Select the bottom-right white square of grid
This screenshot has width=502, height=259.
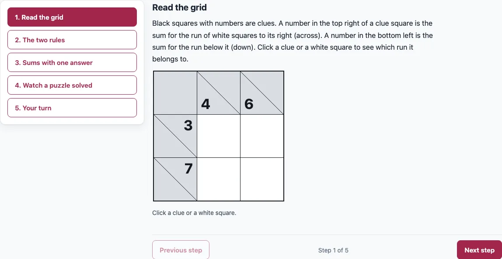[262, 179]
